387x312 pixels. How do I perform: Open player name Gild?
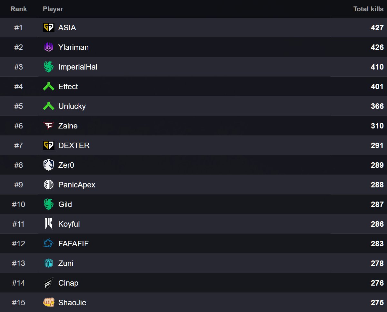pos(65,204)
